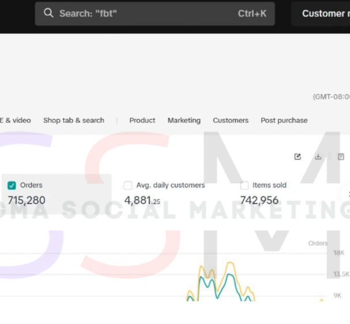Image resolution: width=350 pixels, height=324 pixels.
Task: Click the edit pencil icon above metrics
Action: tap(298, 156)
